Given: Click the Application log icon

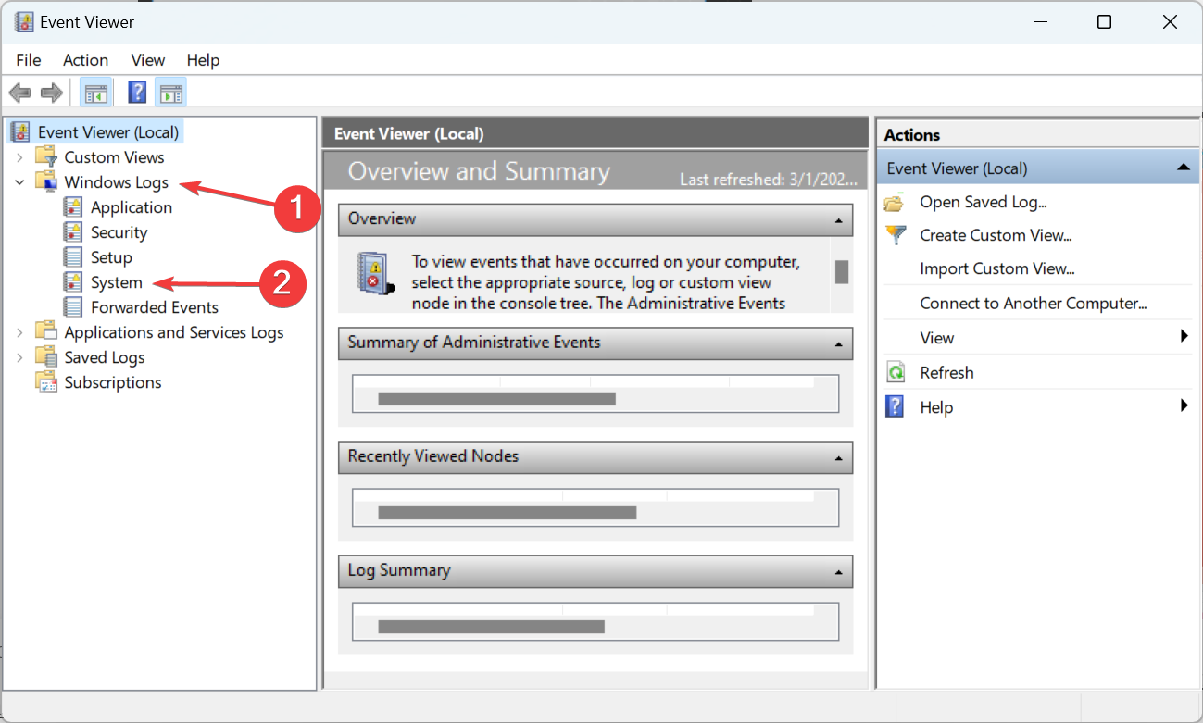Looking at the screenshot, I should (x=72, y=206).
